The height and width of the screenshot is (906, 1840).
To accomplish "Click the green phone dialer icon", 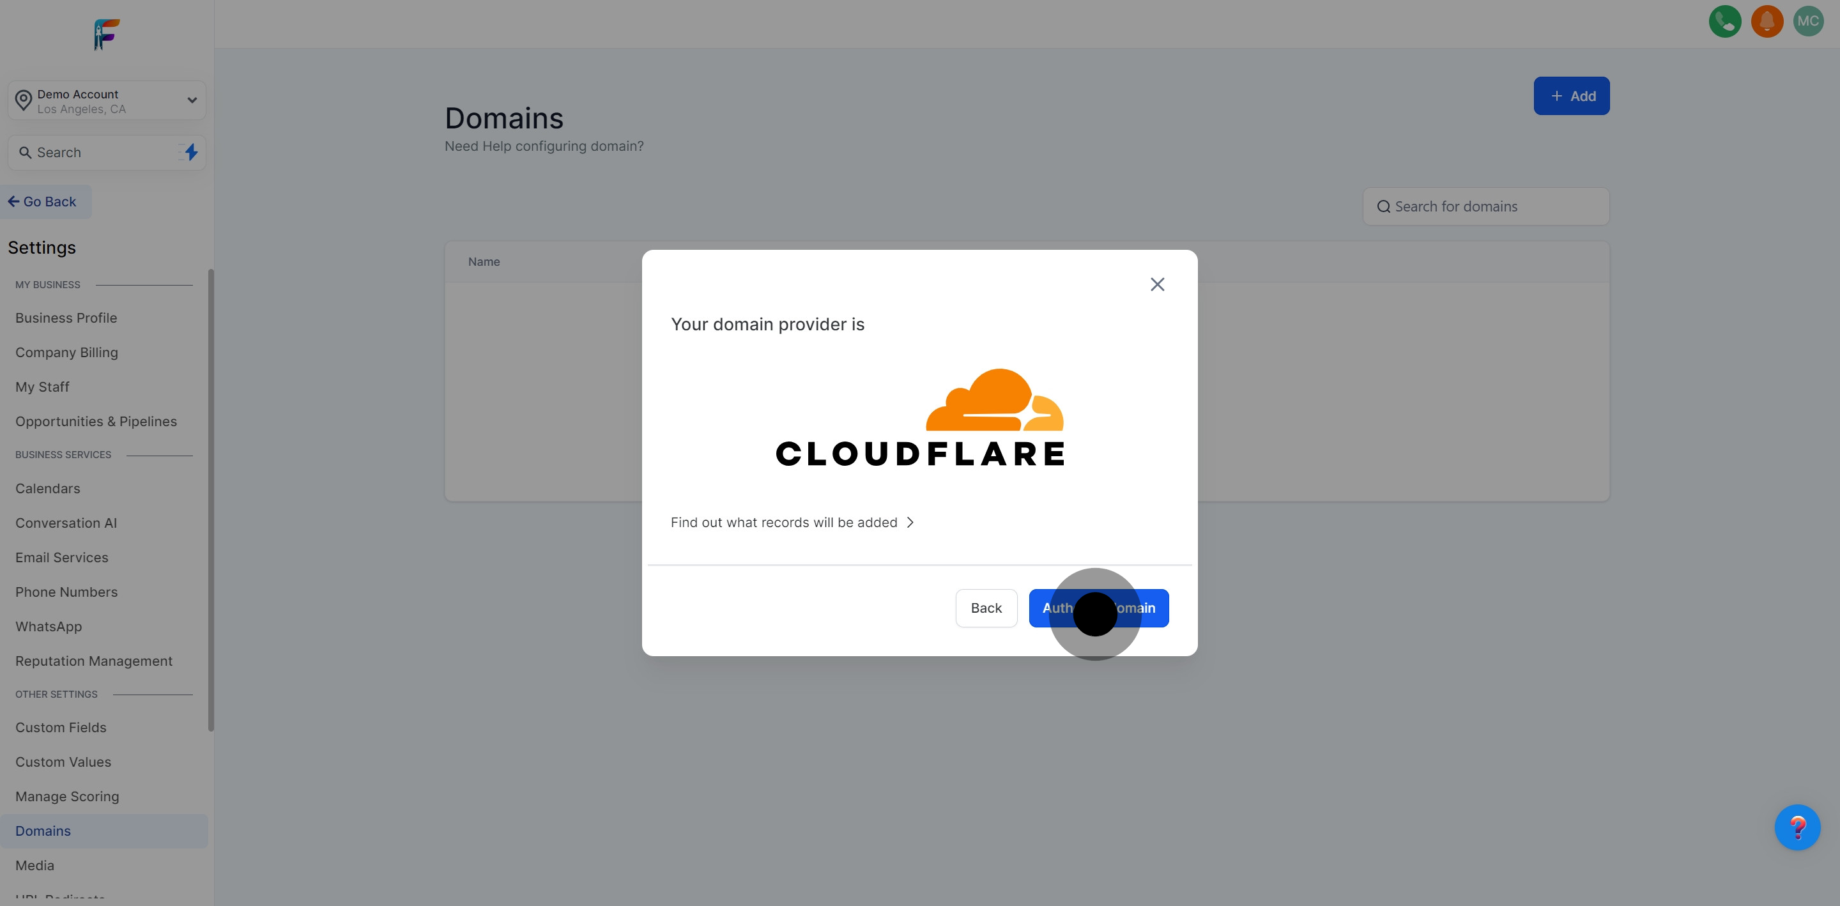I will 1724,22.
